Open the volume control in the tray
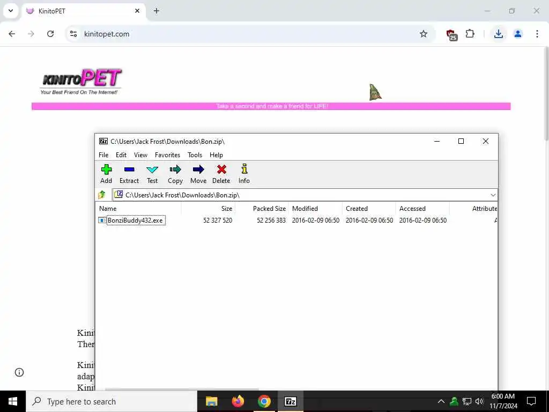This screenshot has width=549, height=412. [479, 401]
